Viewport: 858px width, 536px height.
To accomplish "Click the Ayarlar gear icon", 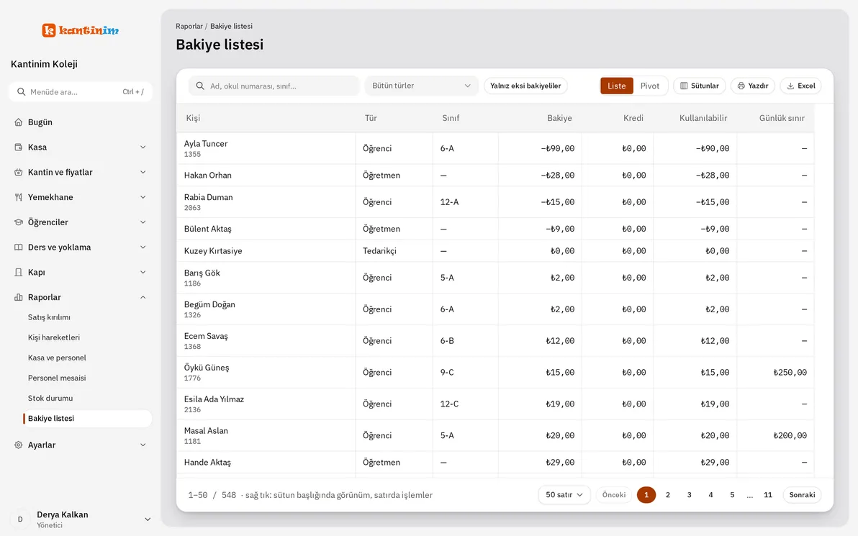I will 19,445.
